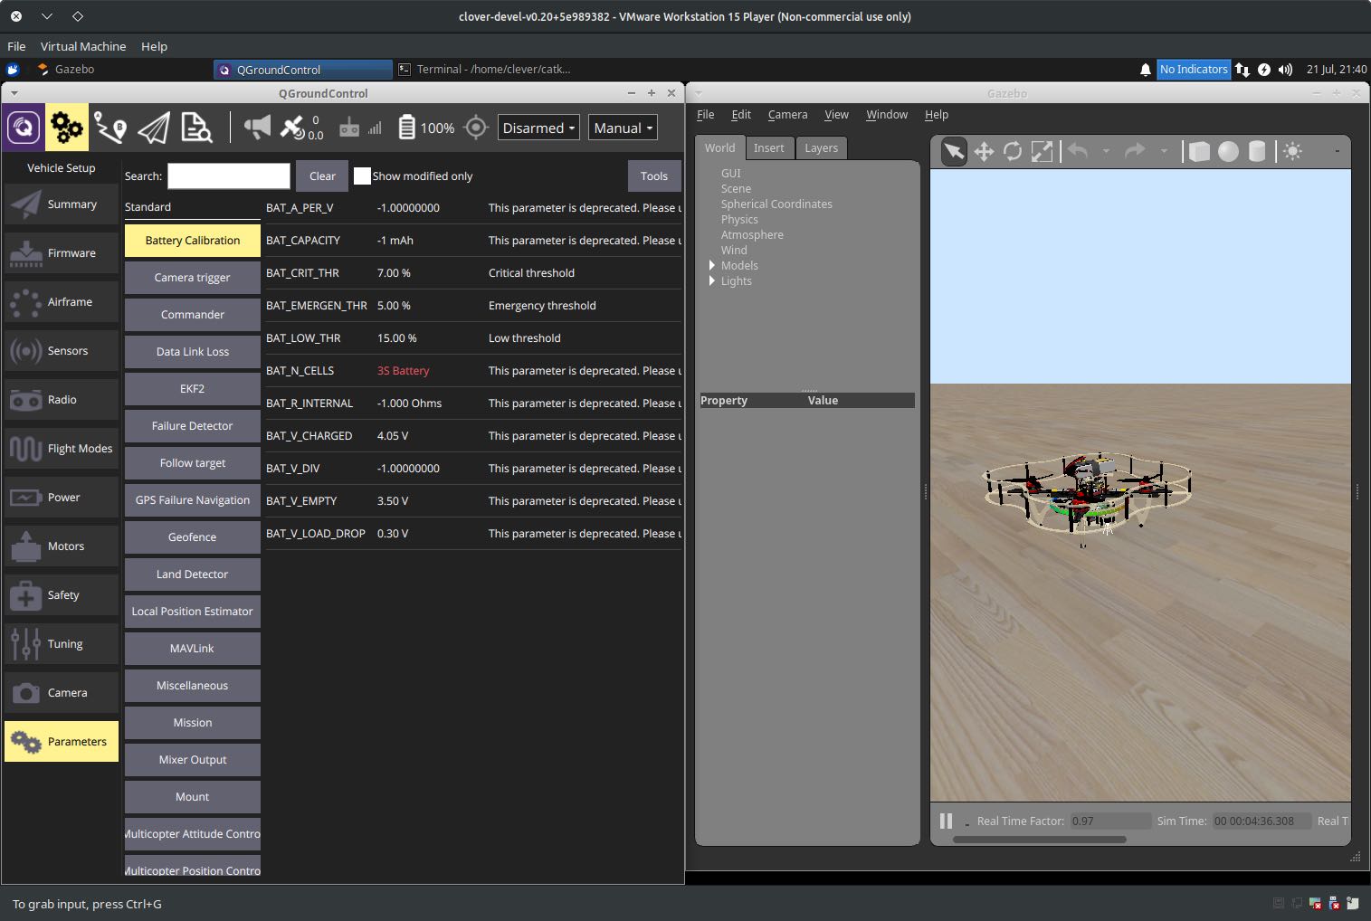
Task: Enable the Show modified only checkbox
Action: click(362, 176)
